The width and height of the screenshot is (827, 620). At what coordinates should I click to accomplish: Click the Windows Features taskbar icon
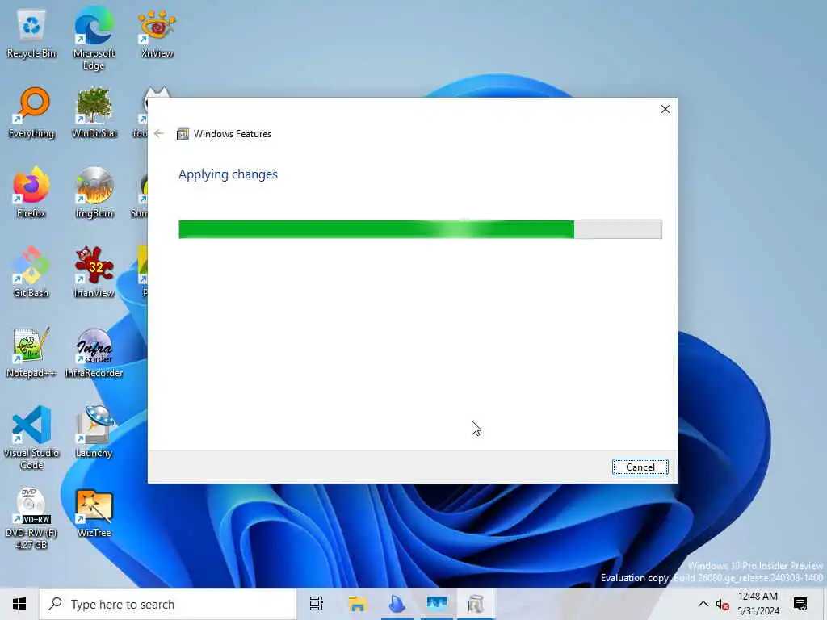point(476,604)
